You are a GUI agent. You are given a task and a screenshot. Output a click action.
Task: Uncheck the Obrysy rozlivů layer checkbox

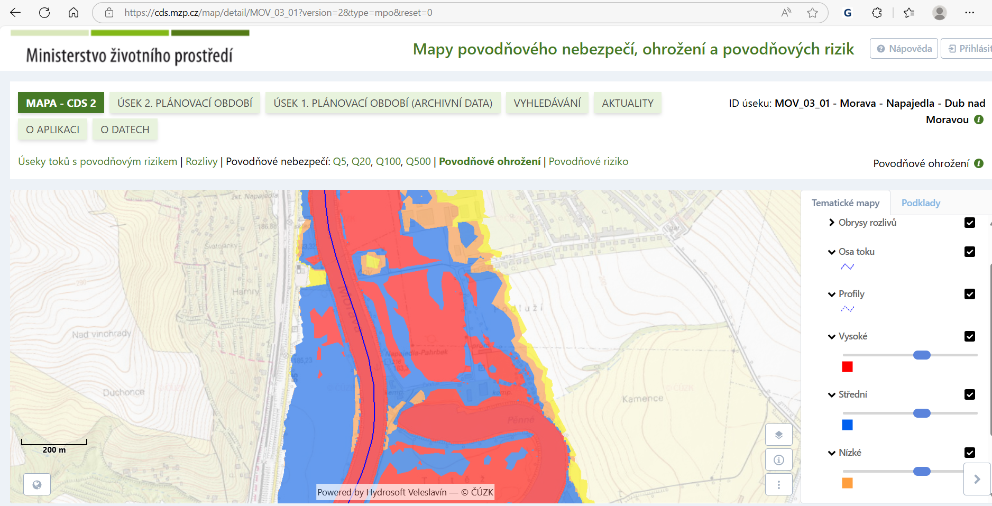coord(969,223)
